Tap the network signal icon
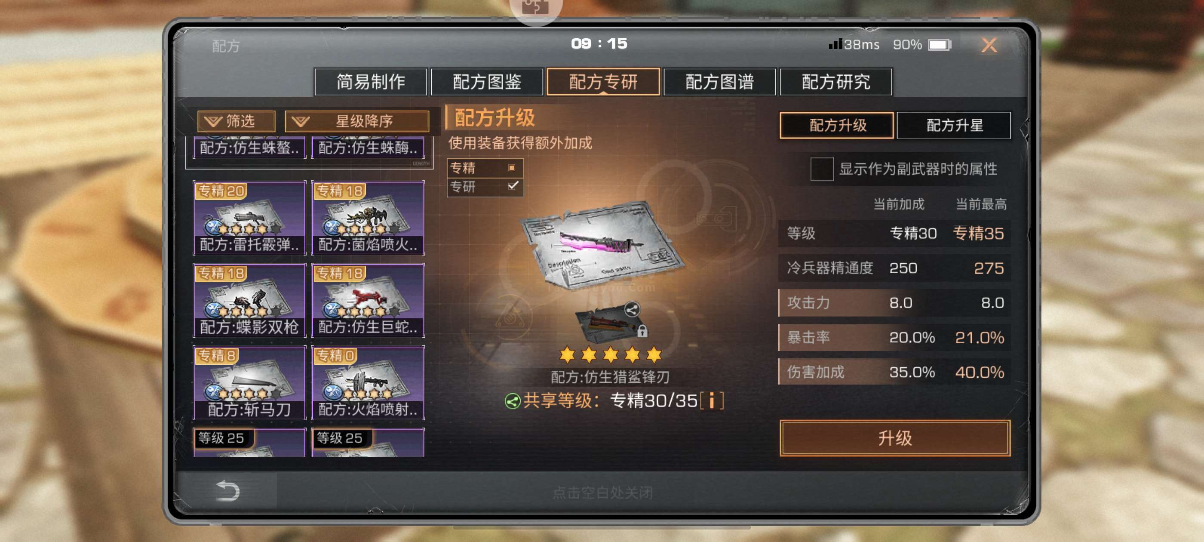1204x542 pixels. (x=835, y=44)
